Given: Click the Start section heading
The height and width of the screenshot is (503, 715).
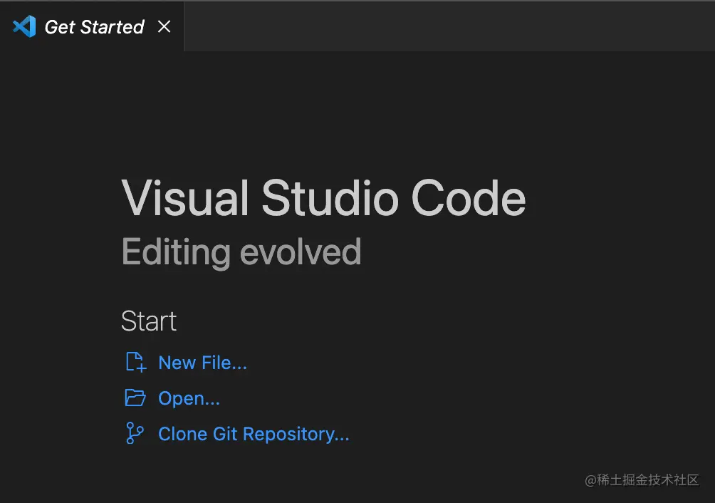Looking at the screenshot, I should pos(149,321).
